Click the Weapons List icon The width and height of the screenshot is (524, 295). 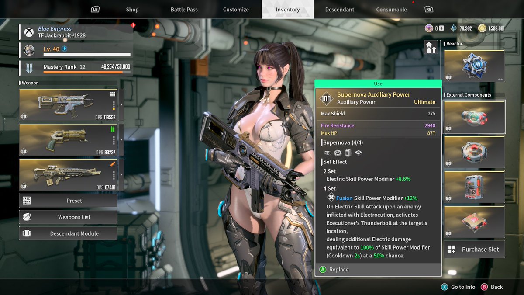point(27,217)
